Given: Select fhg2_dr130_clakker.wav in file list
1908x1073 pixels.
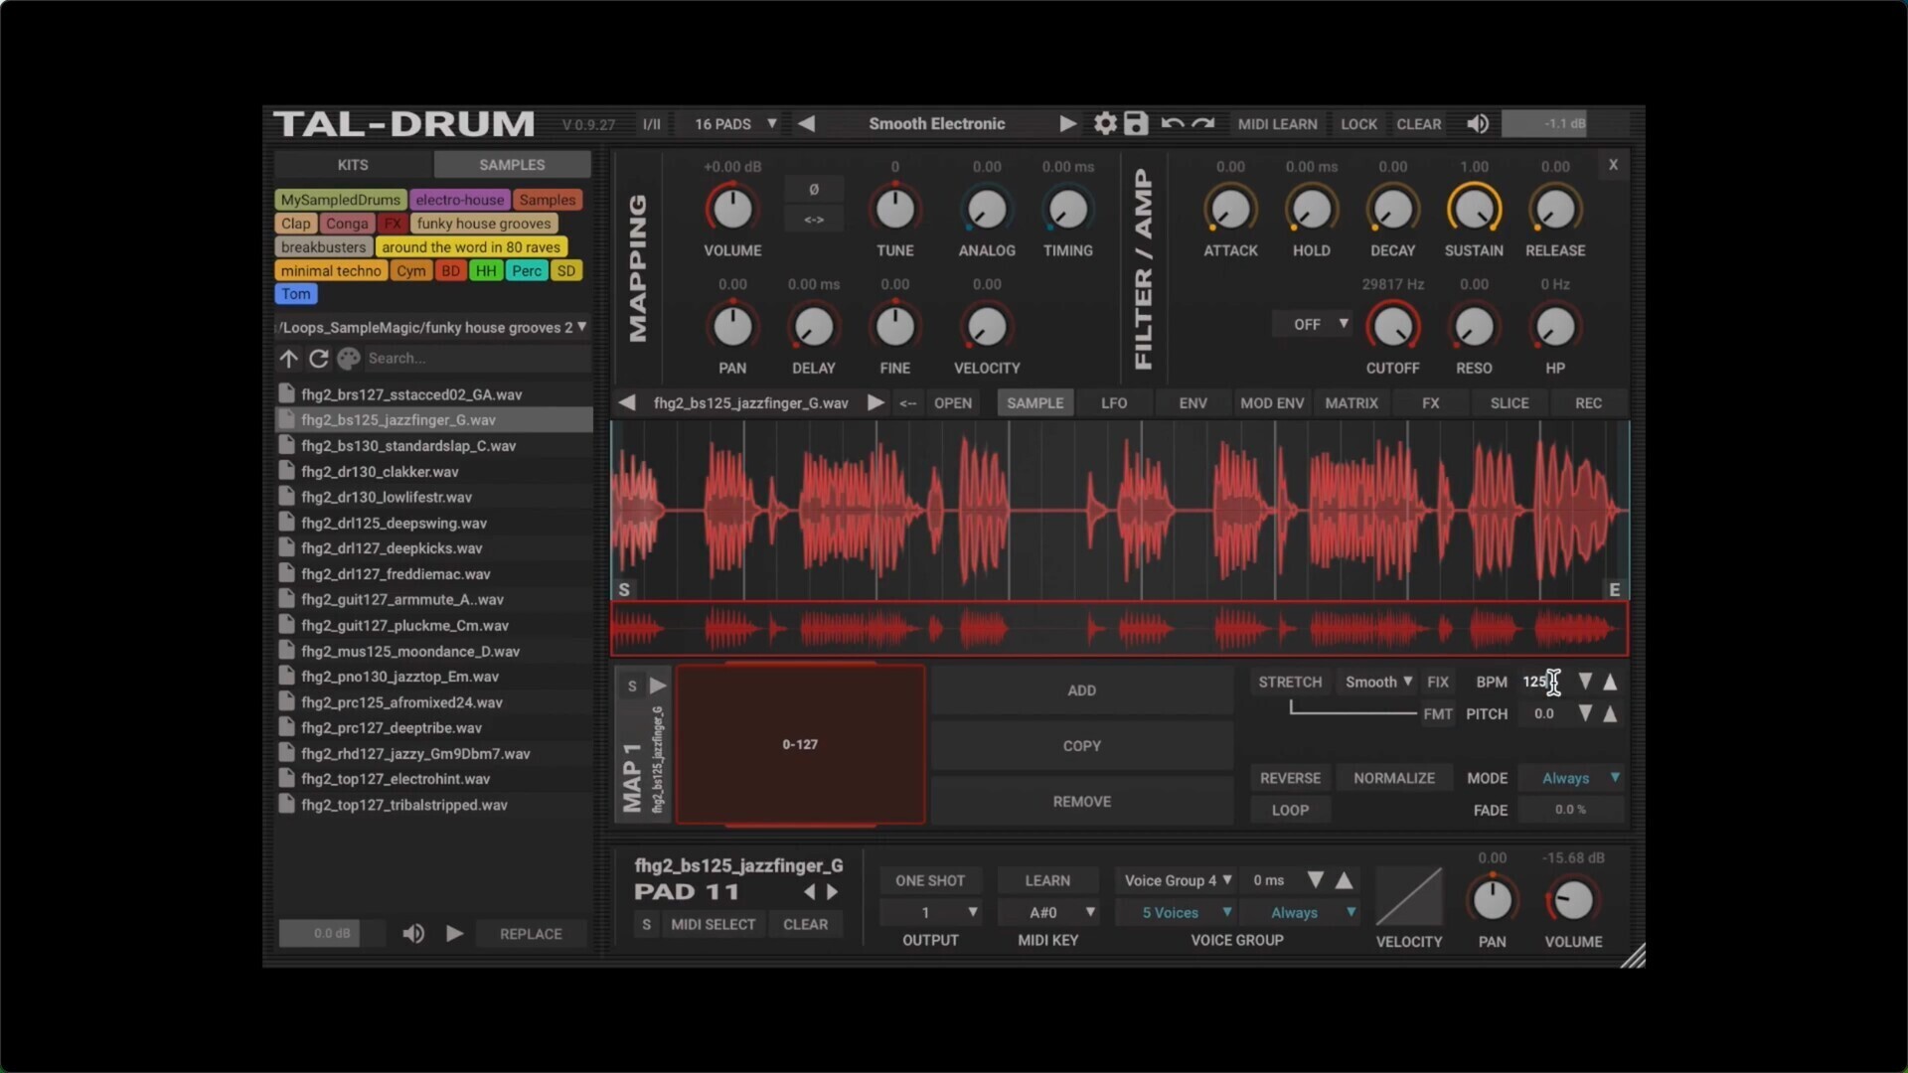Looking at the screenshot, I should 380,472.
